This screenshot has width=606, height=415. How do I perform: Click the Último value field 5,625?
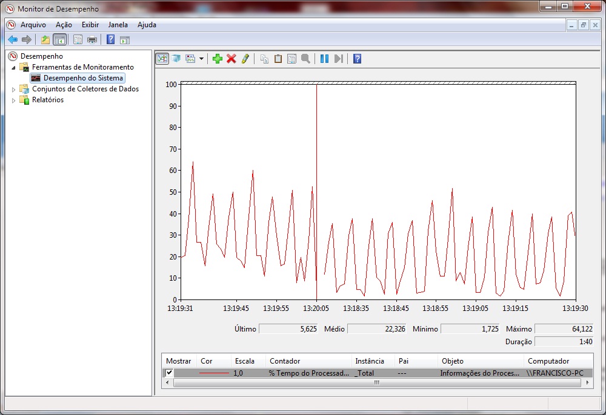pyautogui.click(x=288, y=329)
